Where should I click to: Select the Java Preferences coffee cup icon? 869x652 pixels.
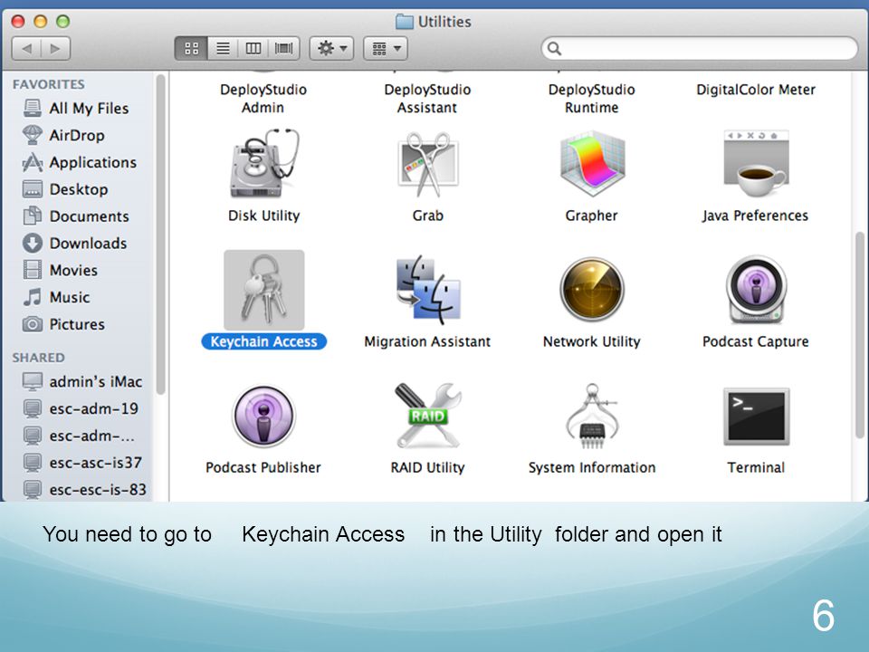(x=756, y=164)
